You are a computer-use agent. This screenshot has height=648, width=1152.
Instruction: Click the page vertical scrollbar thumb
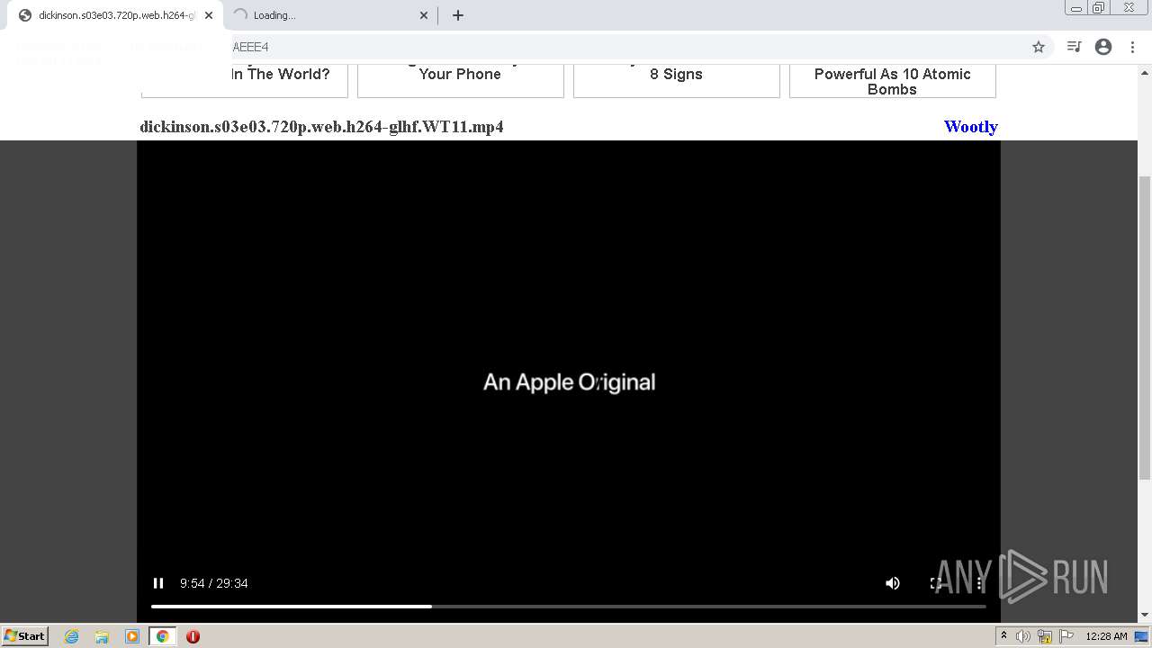click(x=1145, y=328)
